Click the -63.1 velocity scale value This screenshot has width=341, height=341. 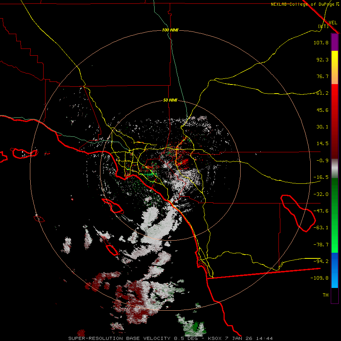pos(321,228)
